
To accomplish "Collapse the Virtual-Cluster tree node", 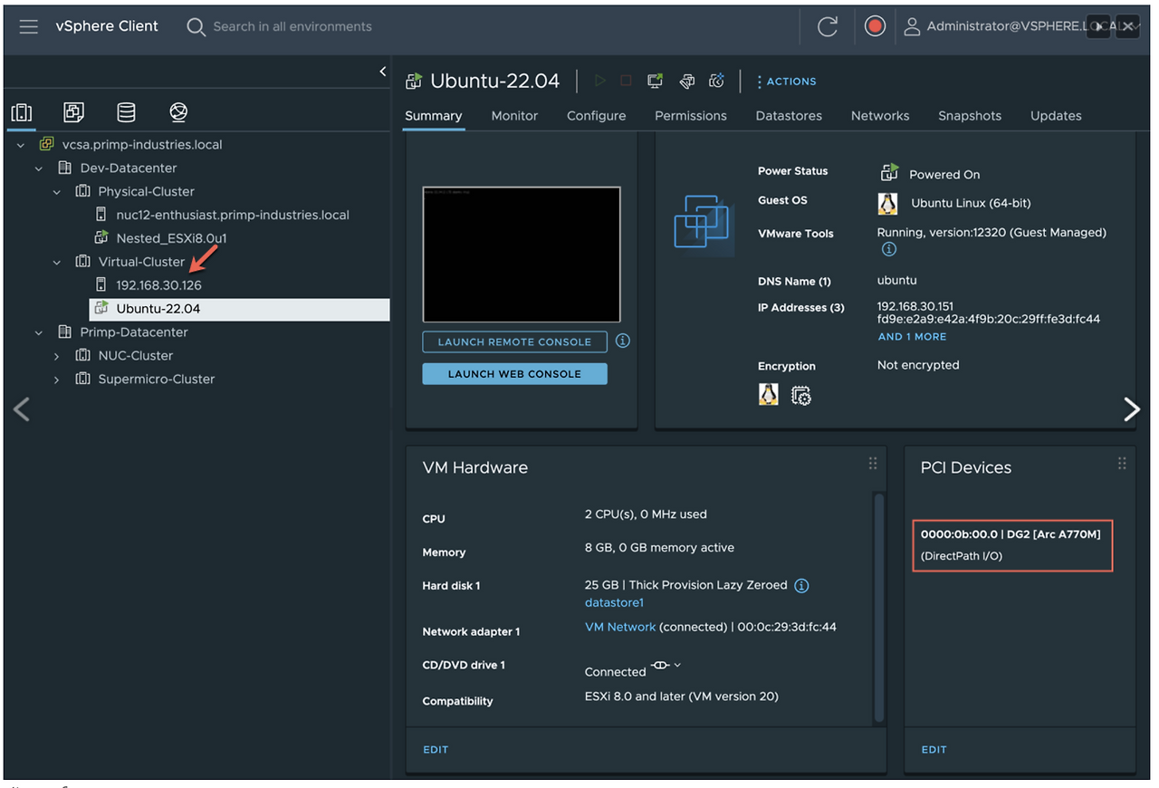I will (x=57, y=263).
